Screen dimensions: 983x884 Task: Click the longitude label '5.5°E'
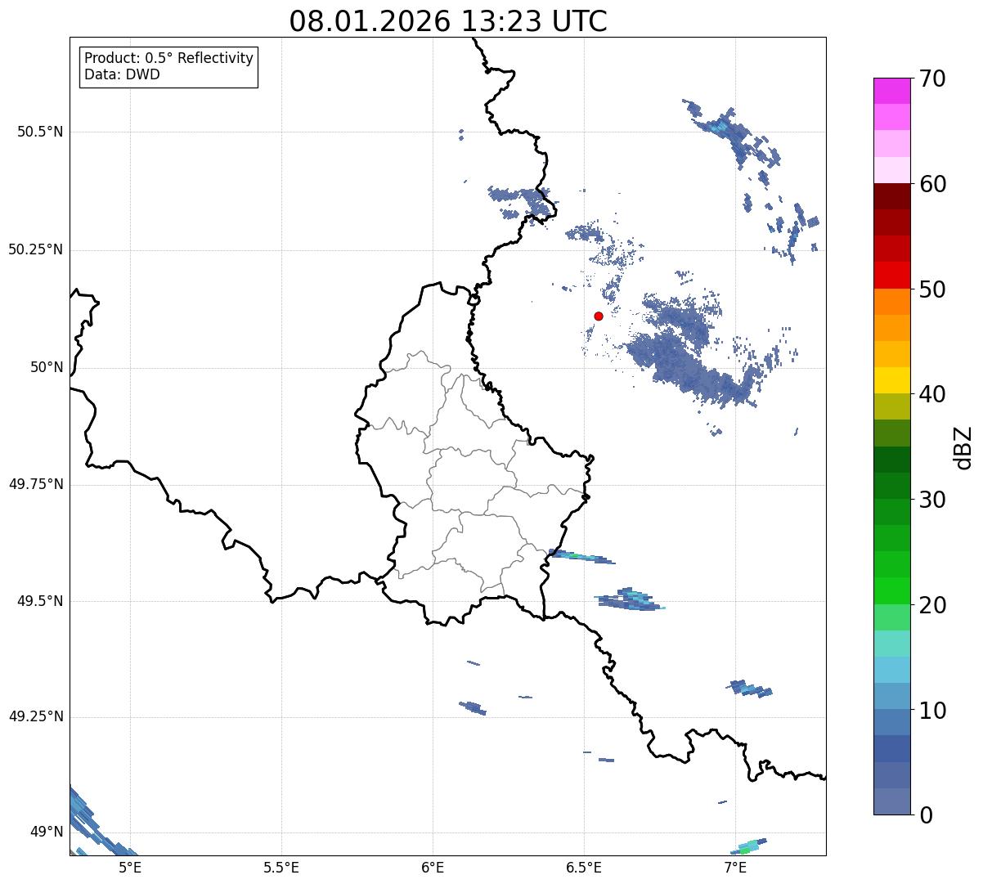[x=281, y=868]
